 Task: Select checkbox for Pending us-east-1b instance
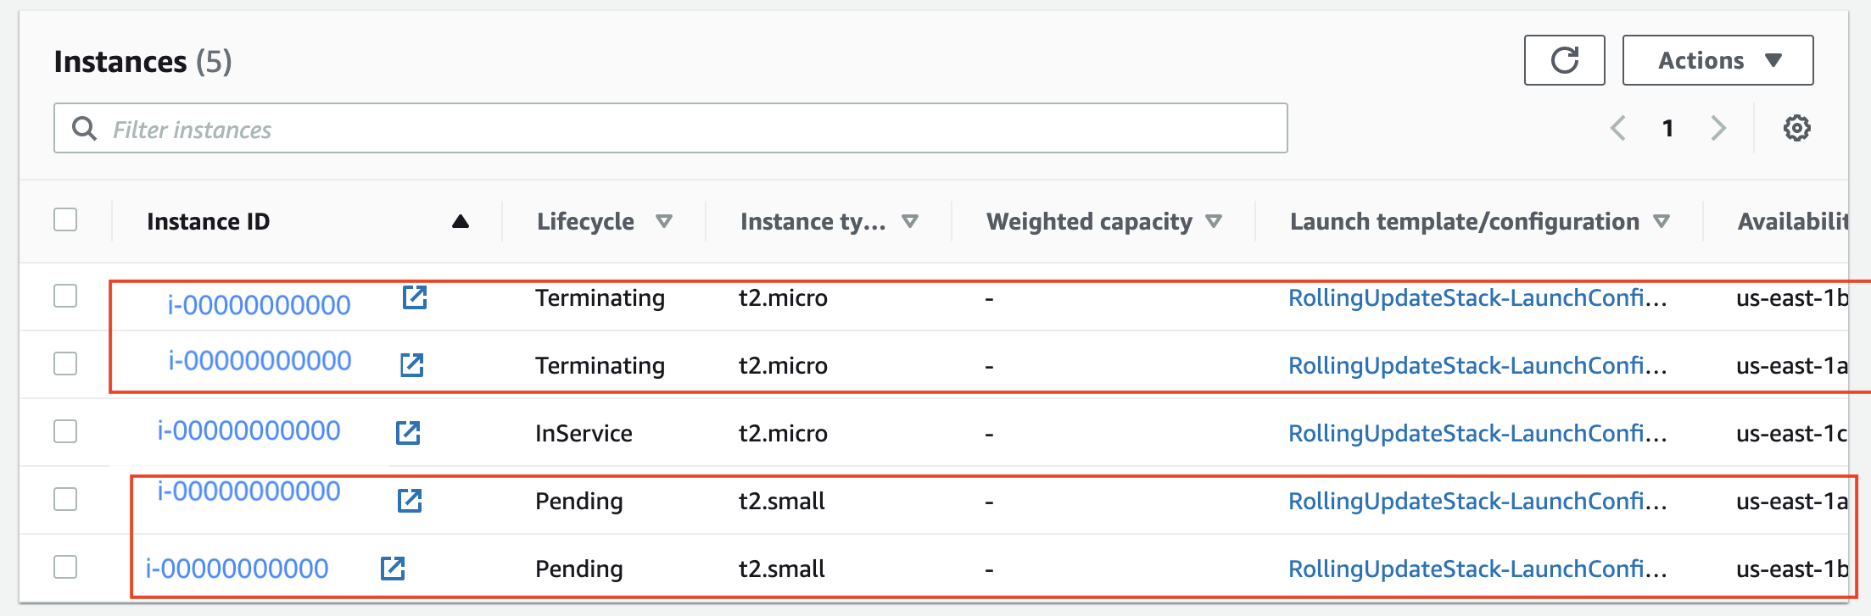pos(65,567)
